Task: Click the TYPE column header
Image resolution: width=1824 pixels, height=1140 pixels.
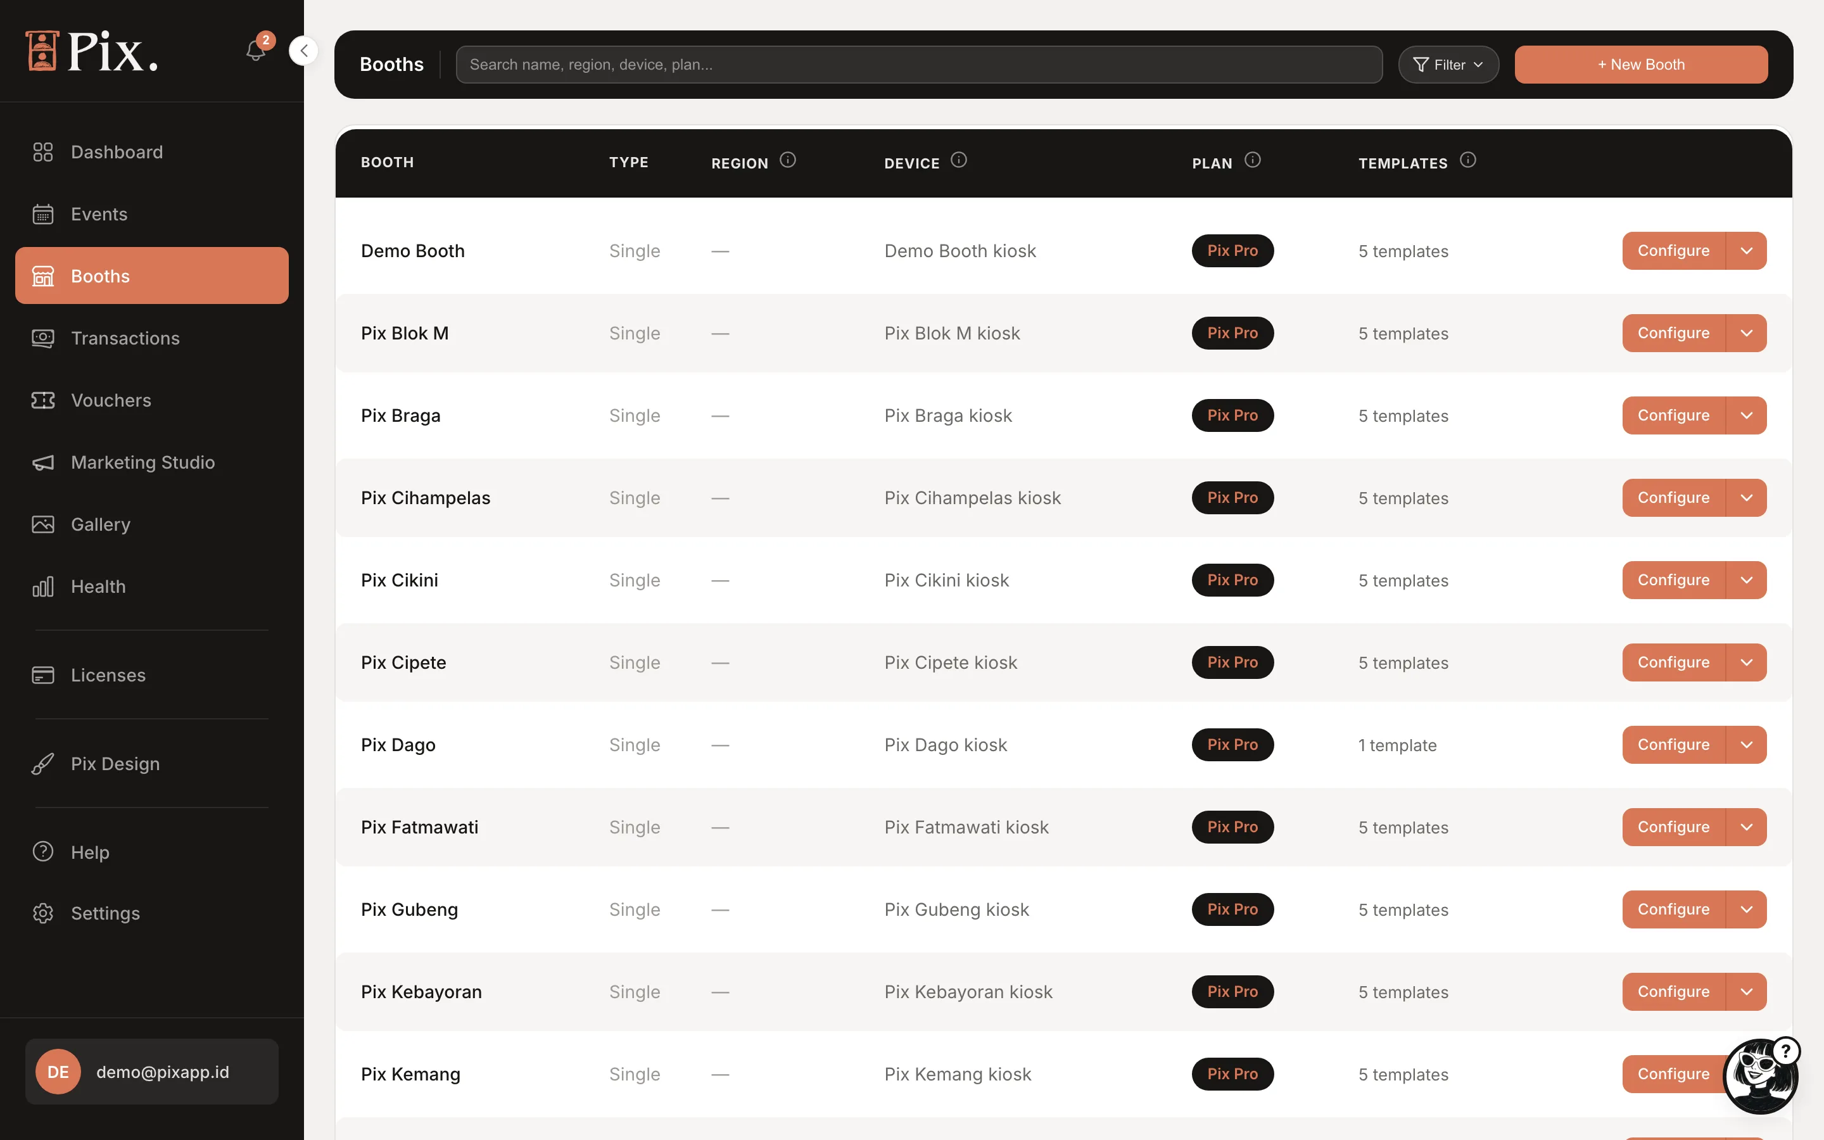Action: pyautogui.click(x=629, y=162)
